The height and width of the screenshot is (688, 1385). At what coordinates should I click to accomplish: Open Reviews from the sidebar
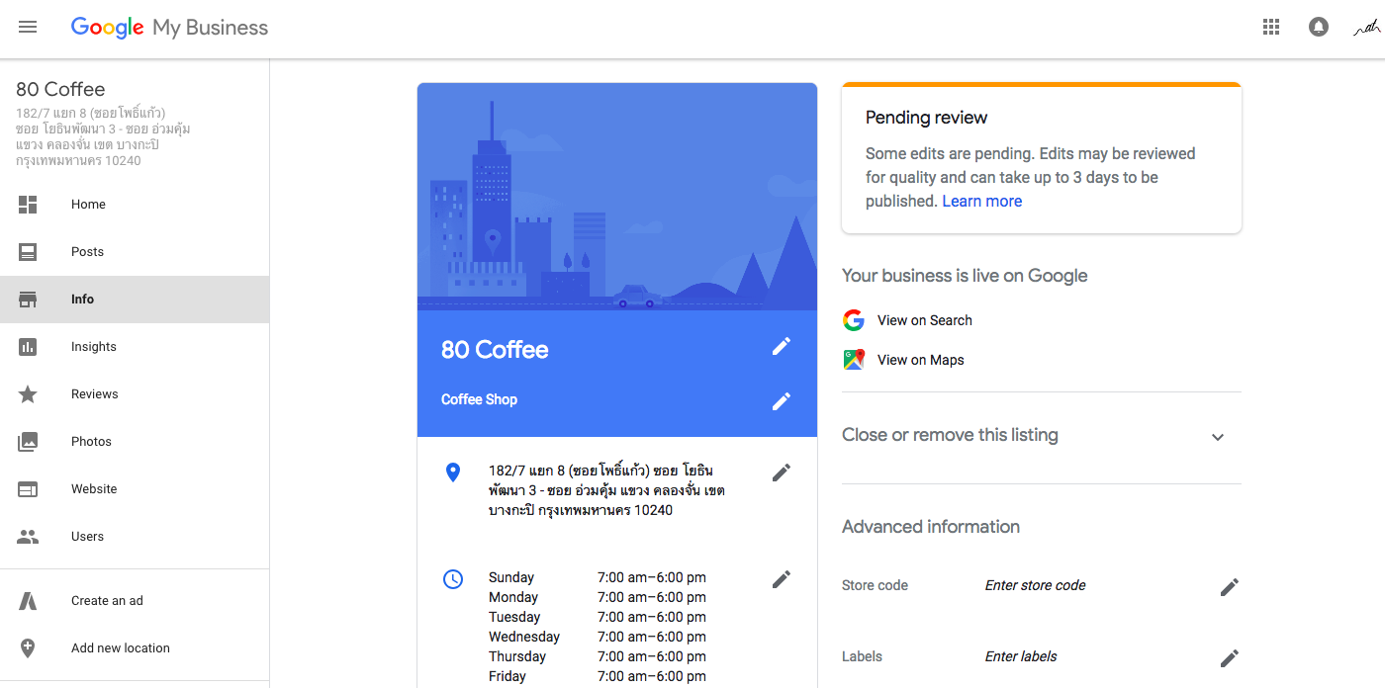(135, 394)
